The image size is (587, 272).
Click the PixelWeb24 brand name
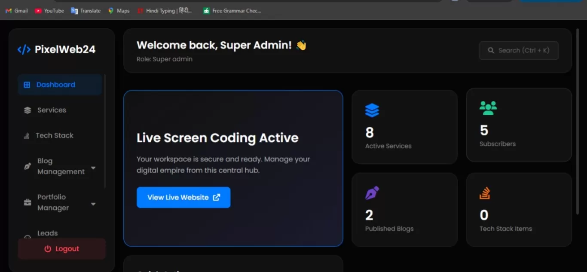(65, 49)
